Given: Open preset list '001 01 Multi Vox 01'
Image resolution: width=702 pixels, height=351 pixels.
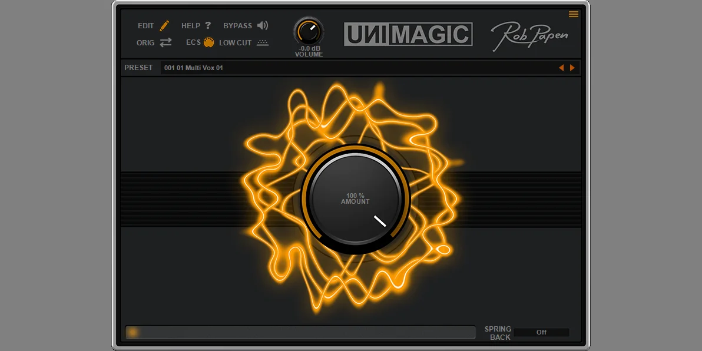Looking at the screenshot, I should pyautogui.click(x=353, y=68).
